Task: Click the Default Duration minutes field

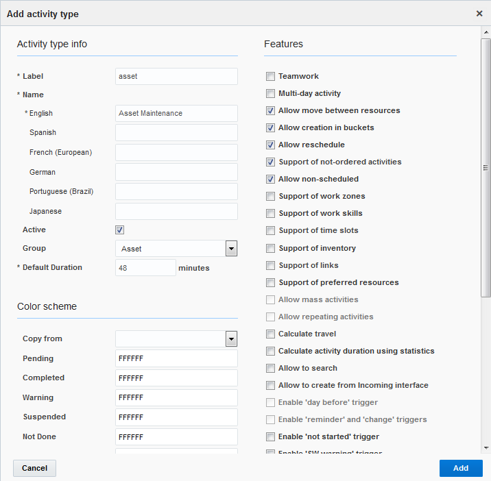Action: (x=145, y=268)
